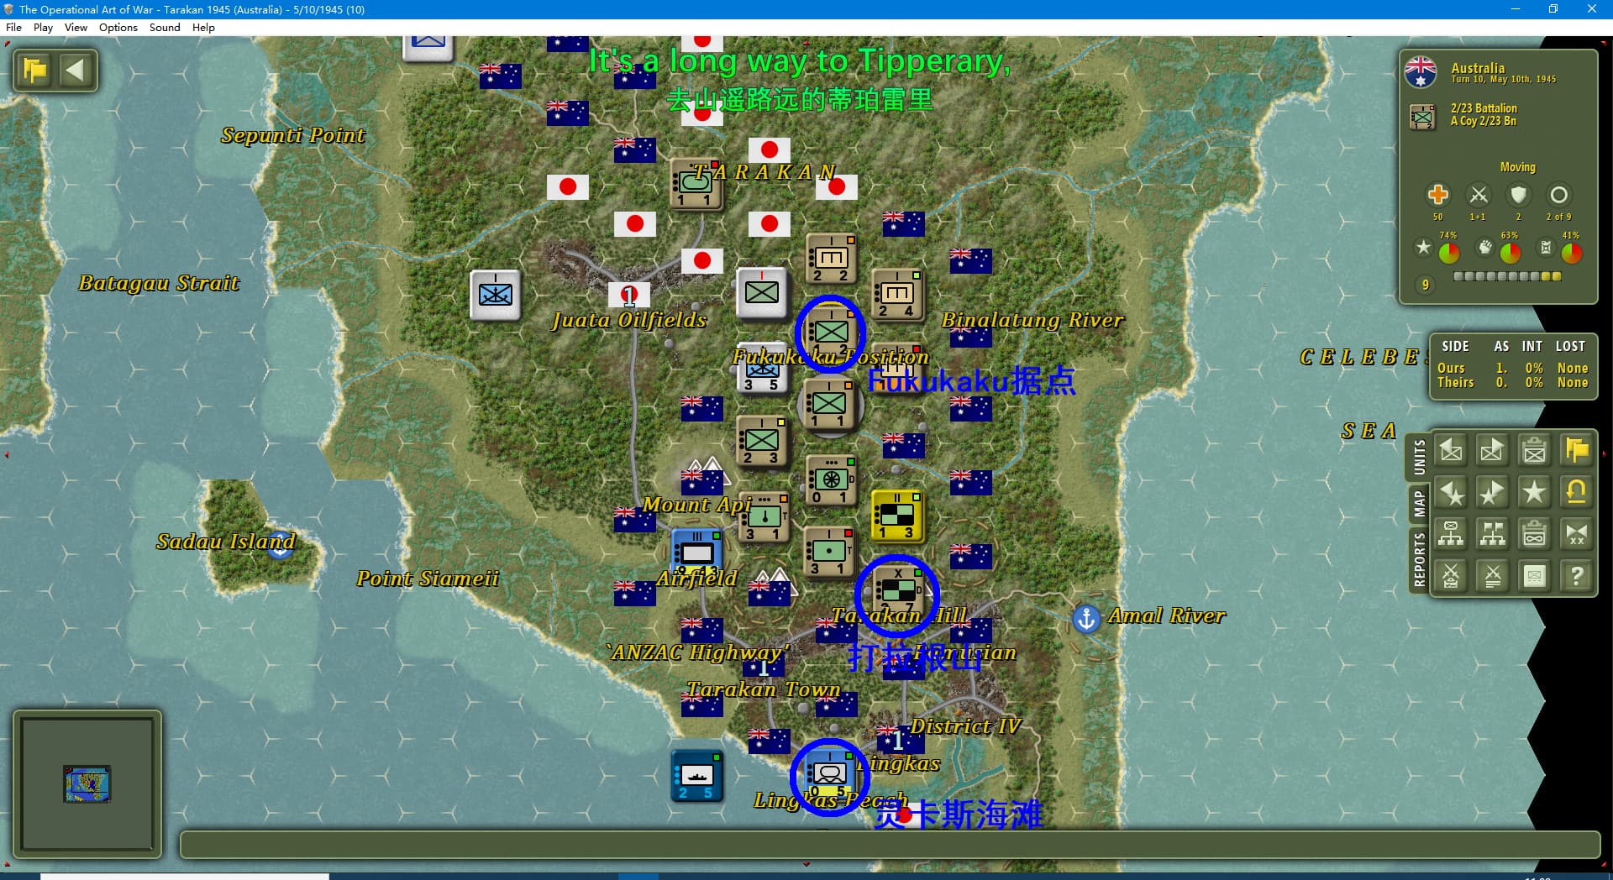Screen dimensions: 1613x880
Task: Click the crossed swords with text lines icon
Action: click(x=1492, y=576)
